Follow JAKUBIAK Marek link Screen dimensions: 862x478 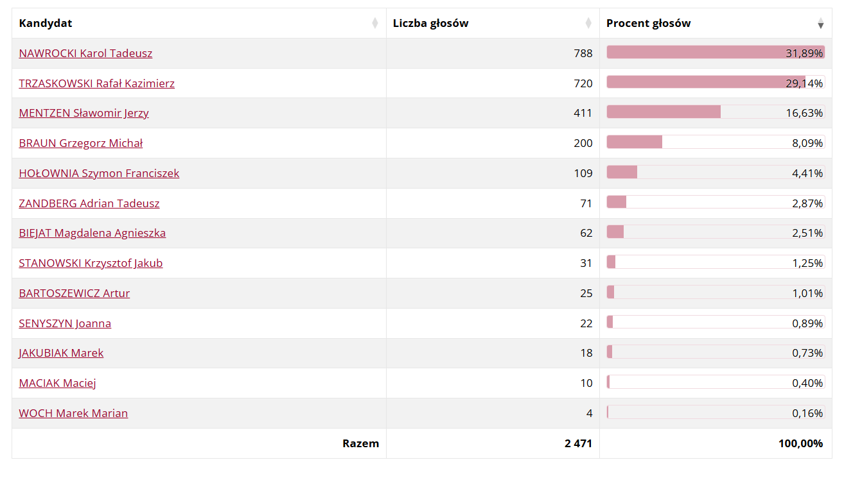pos(61,353)
